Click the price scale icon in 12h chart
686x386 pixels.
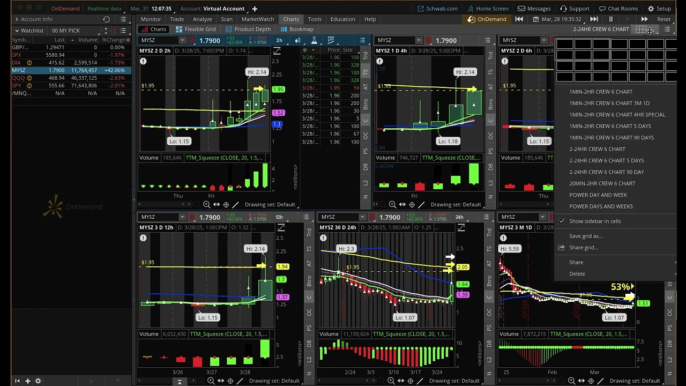[x=281, y=228]
